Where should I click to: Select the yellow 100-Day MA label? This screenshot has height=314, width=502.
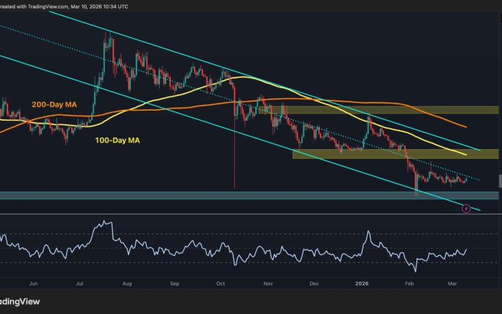pyautogui.click(x=118, y=141)
